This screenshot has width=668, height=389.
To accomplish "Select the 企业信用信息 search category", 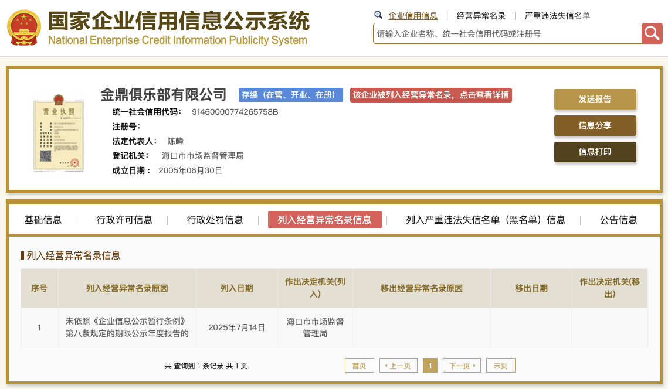I will (x=413, y=16).
